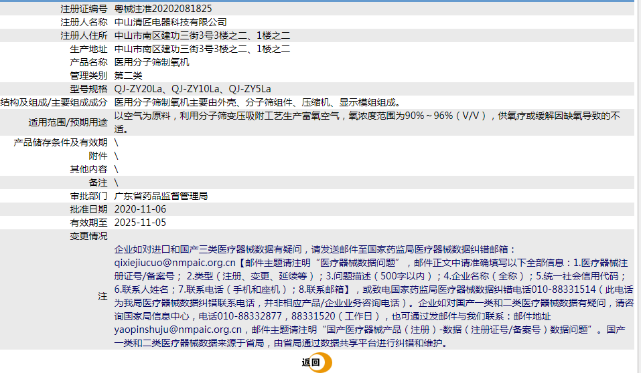Click structure description starting 医用分子筛制氧机主要由外壳
This screenshot has height=373, width=641.
pyautogui.click(x=260, y=102)
